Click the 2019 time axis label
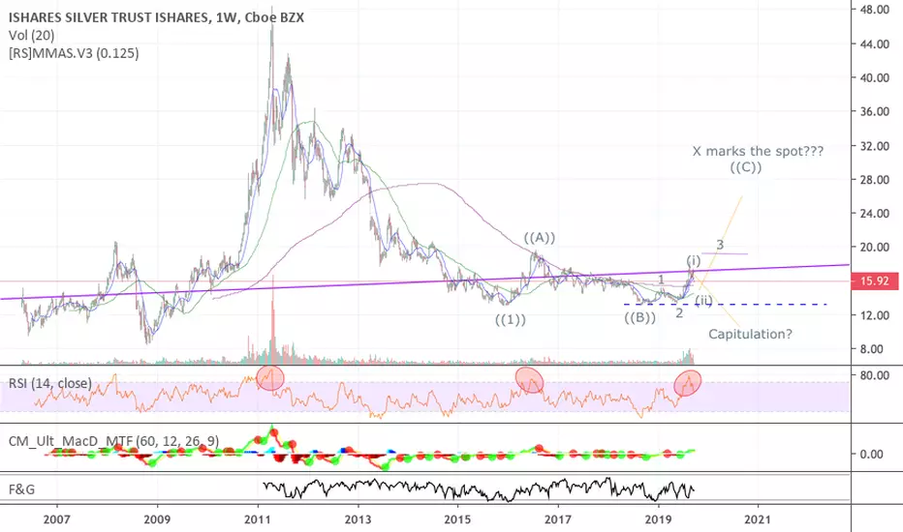The height and width of the screenshot is (532, 903). point(658,520)
